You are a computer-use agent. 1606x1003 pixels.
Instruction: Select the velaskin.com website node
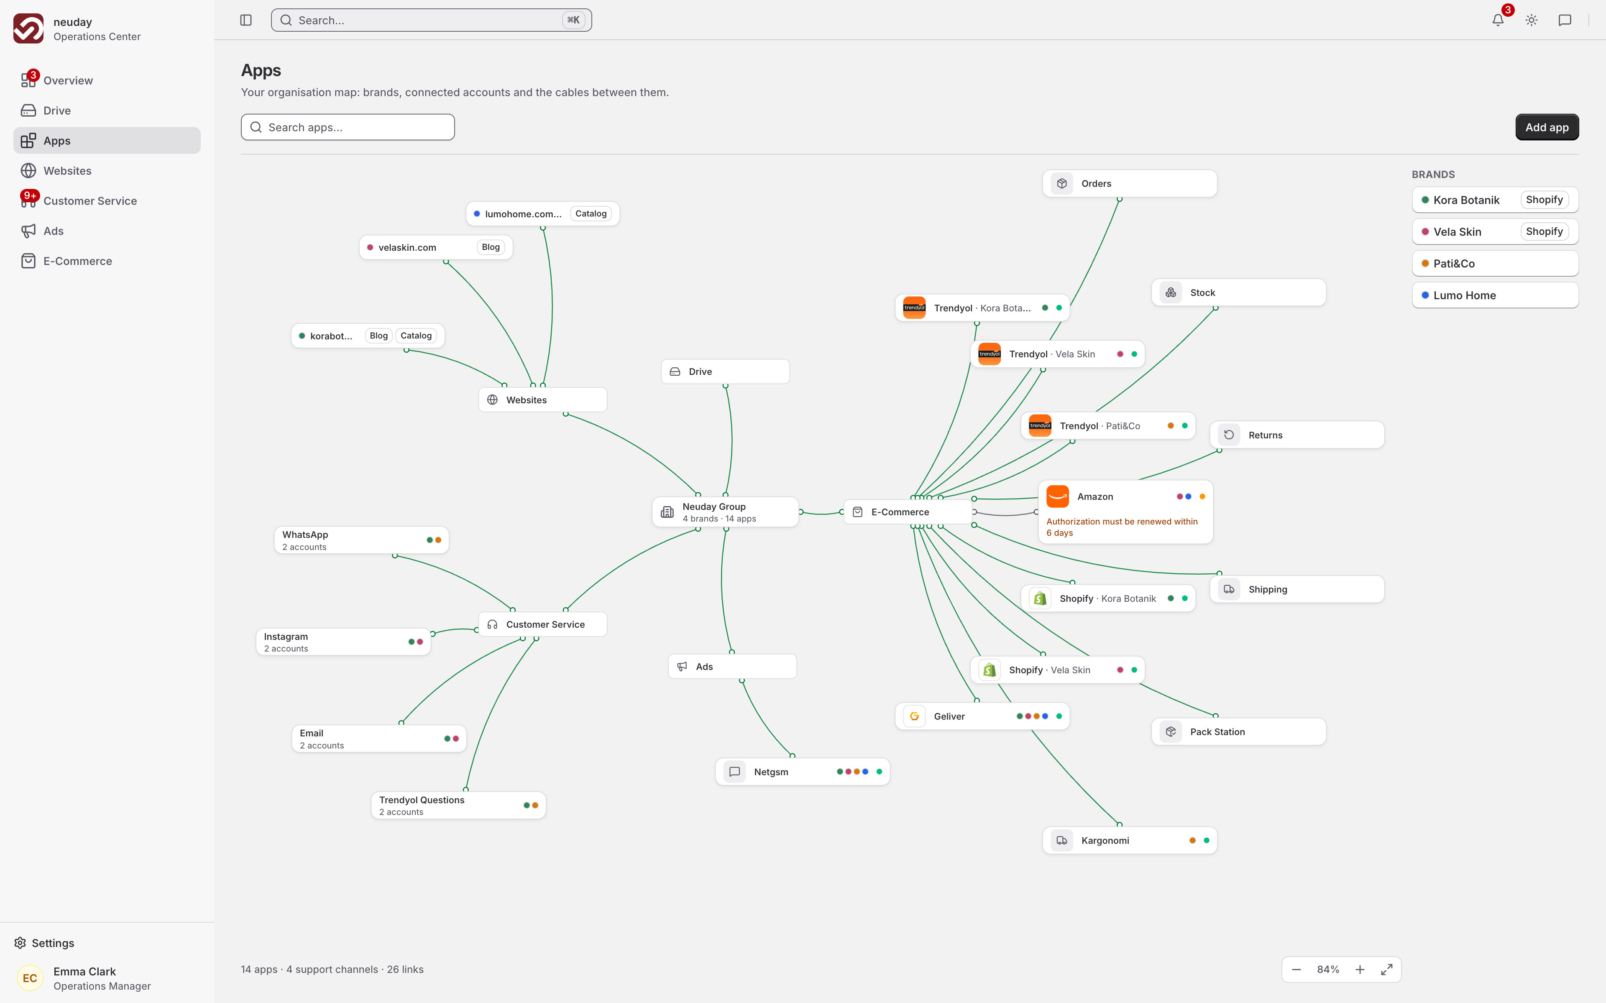point(436,247)
